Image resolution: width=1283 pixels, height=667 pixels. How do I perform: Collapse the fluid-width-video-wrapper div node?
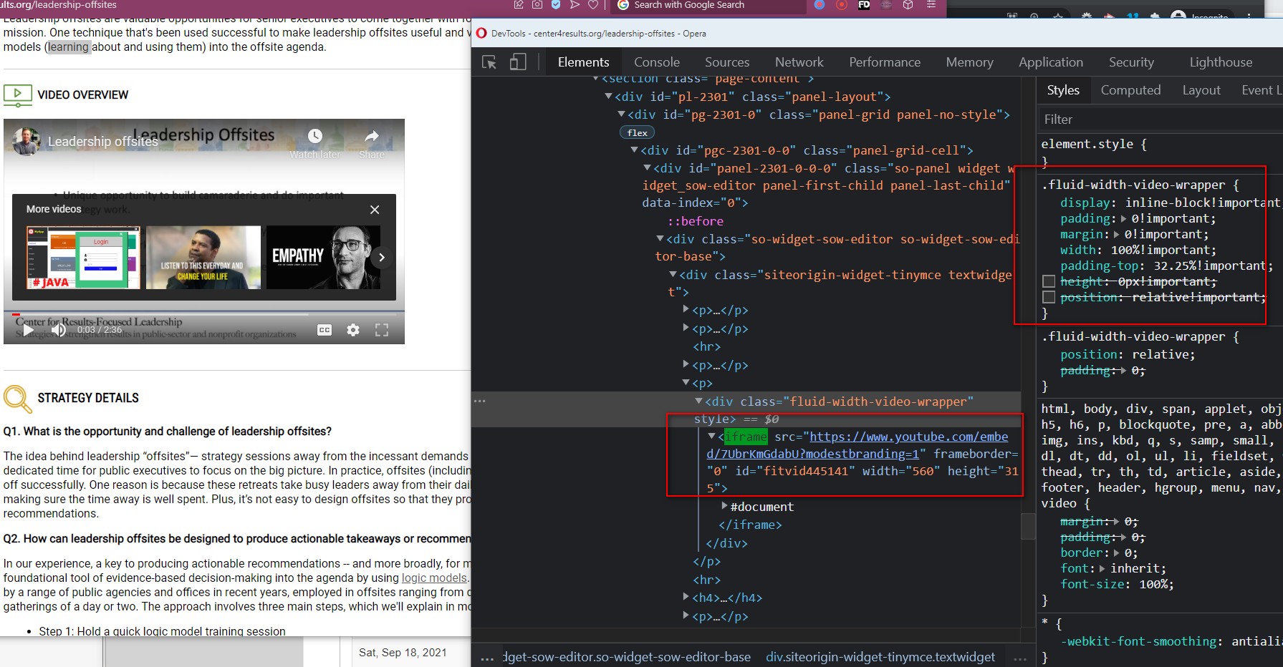click(x=699, y=401)
